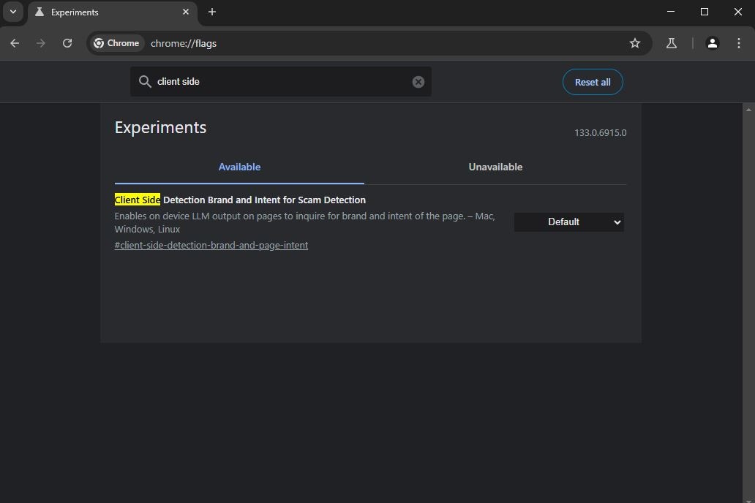Open Chrome Labs flask icon
The image size is (755, 503).
[x=671, y=43]
